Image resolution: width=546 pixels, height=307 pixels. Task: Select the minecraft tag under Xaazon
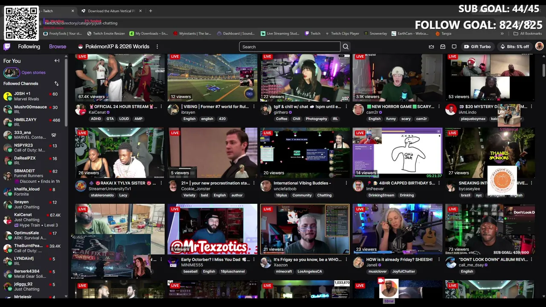(x=284, y=272)
